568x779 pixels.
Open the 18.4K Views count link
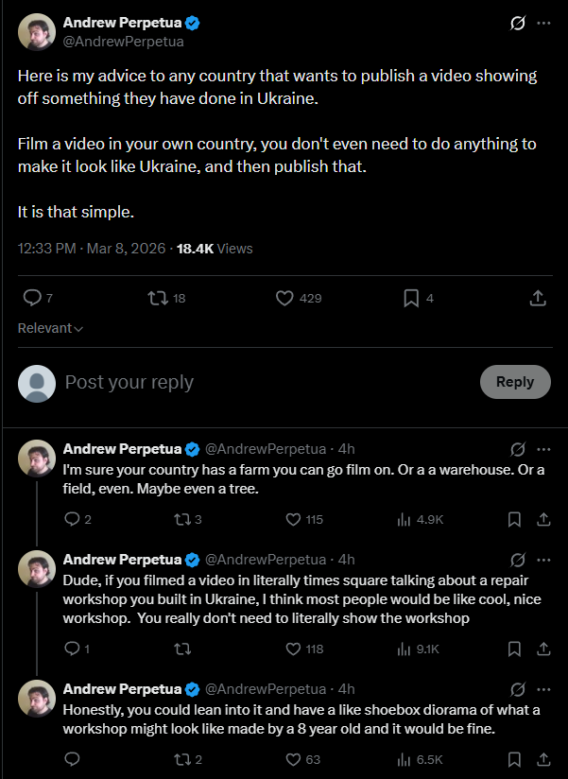pos(215,249)
